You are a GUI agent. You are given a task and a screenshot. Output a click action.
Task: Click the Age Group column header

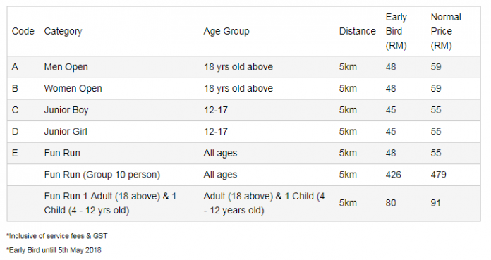coord(226,31)
